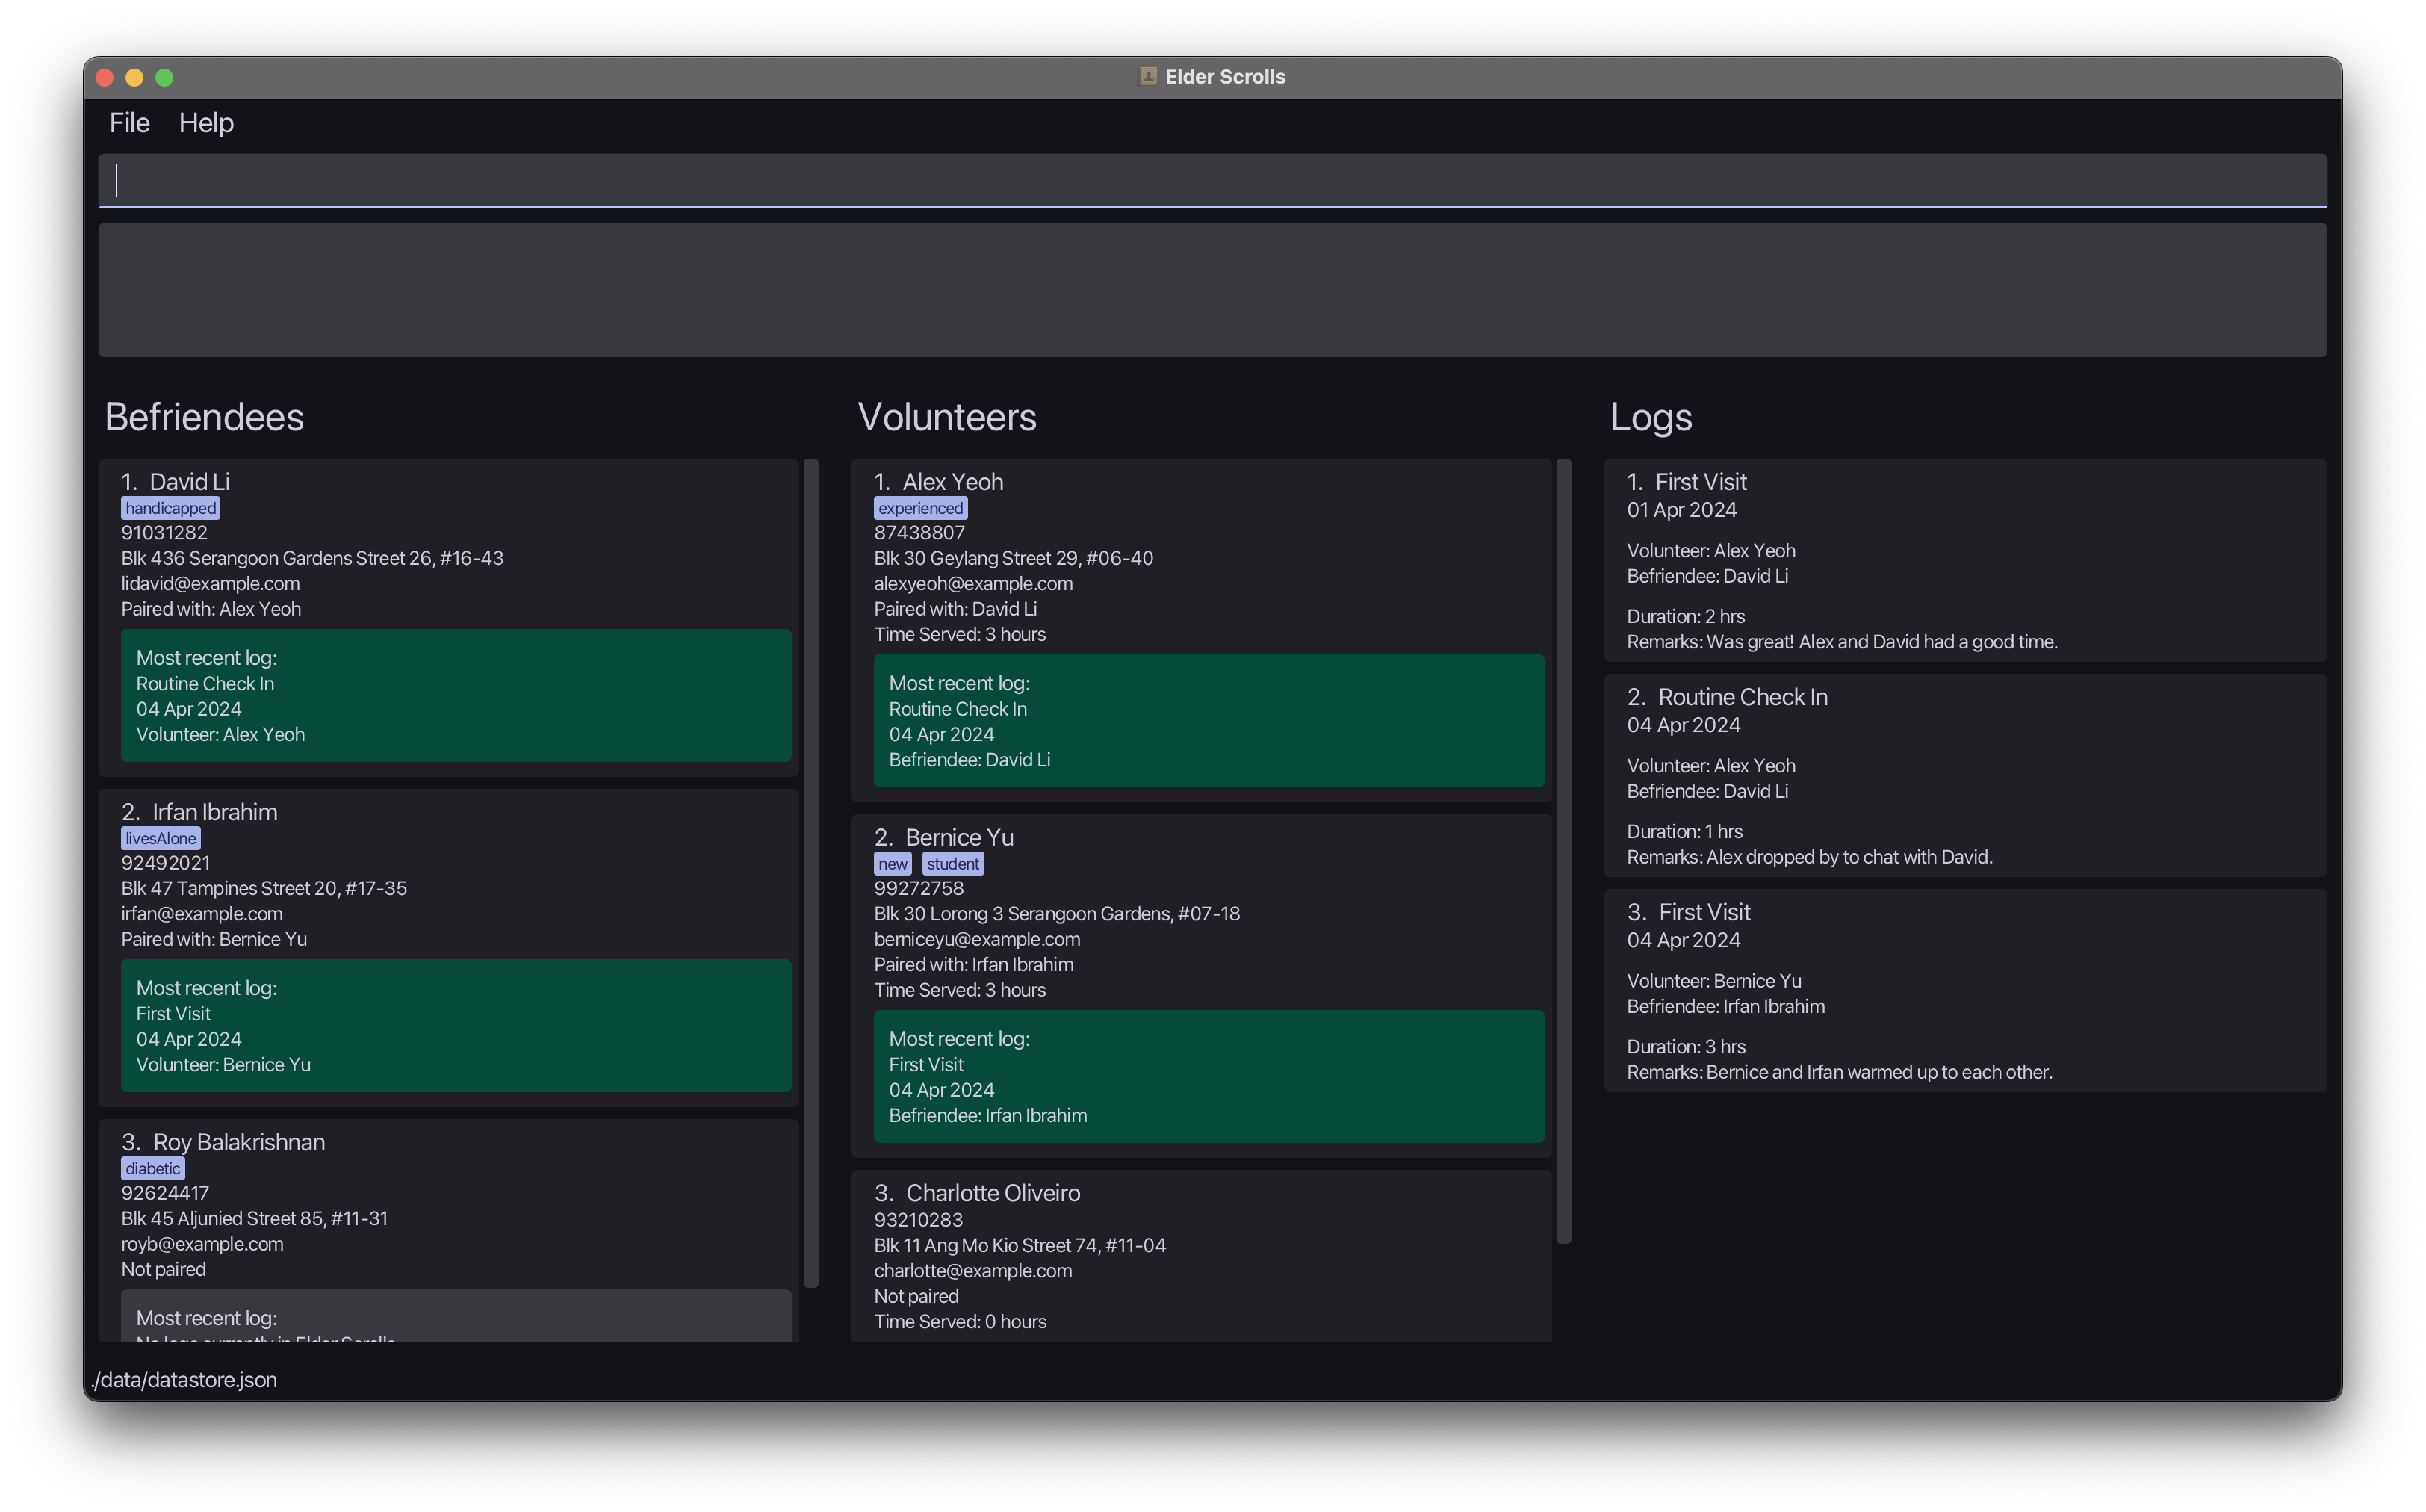Screen dimensions: 2426x1512
Task: Click address Blk 11 Ang Mo Kio Street 74
Action: pyautogui.click(x=1020, y=1245)
